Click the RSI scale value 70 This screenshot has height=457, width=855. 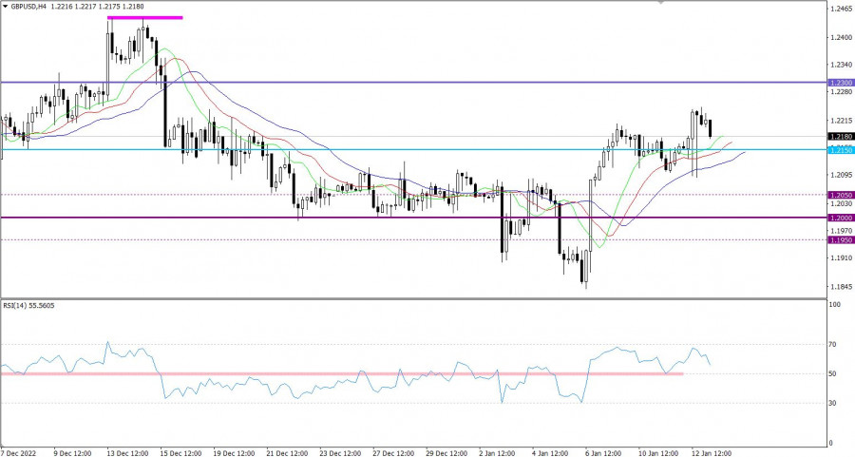click(x=834, y=344)
